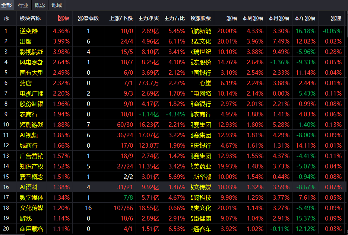This screenshot has width=348, height=235.
Task: Select the 药店 sector
Action: click(x=26, y=83)
